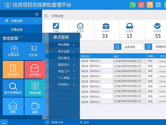
Task: Open the 业务类型 dropdown
Action: (x=128, y=47)
